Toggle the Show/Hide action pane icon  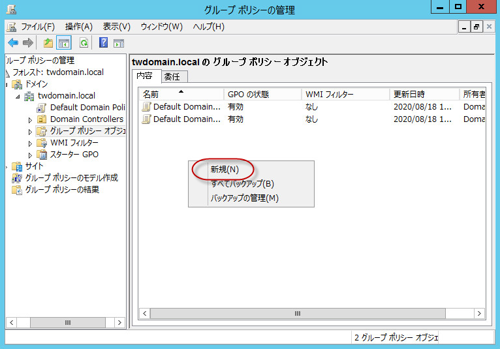(x=118, y=43)
